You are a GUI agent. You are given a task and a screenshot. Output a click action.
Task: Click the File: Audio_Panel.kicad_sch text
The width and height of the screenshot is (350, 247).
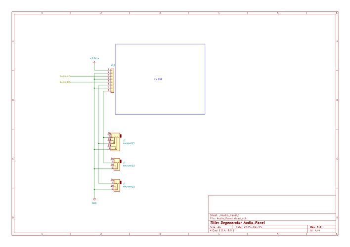[x=228, y=218]
